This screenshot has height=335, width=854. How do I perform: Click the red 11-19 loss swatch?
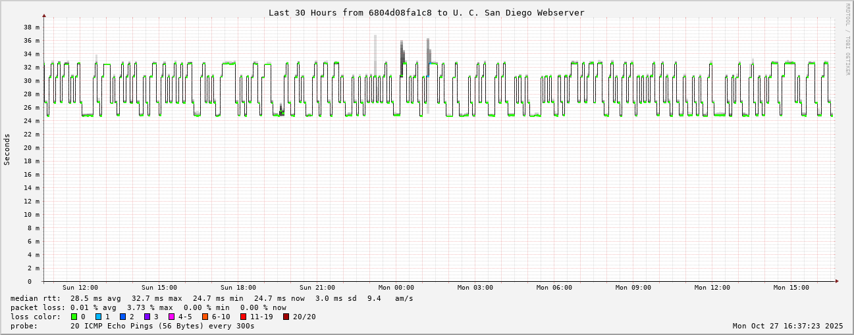click(x=244, y=317)
